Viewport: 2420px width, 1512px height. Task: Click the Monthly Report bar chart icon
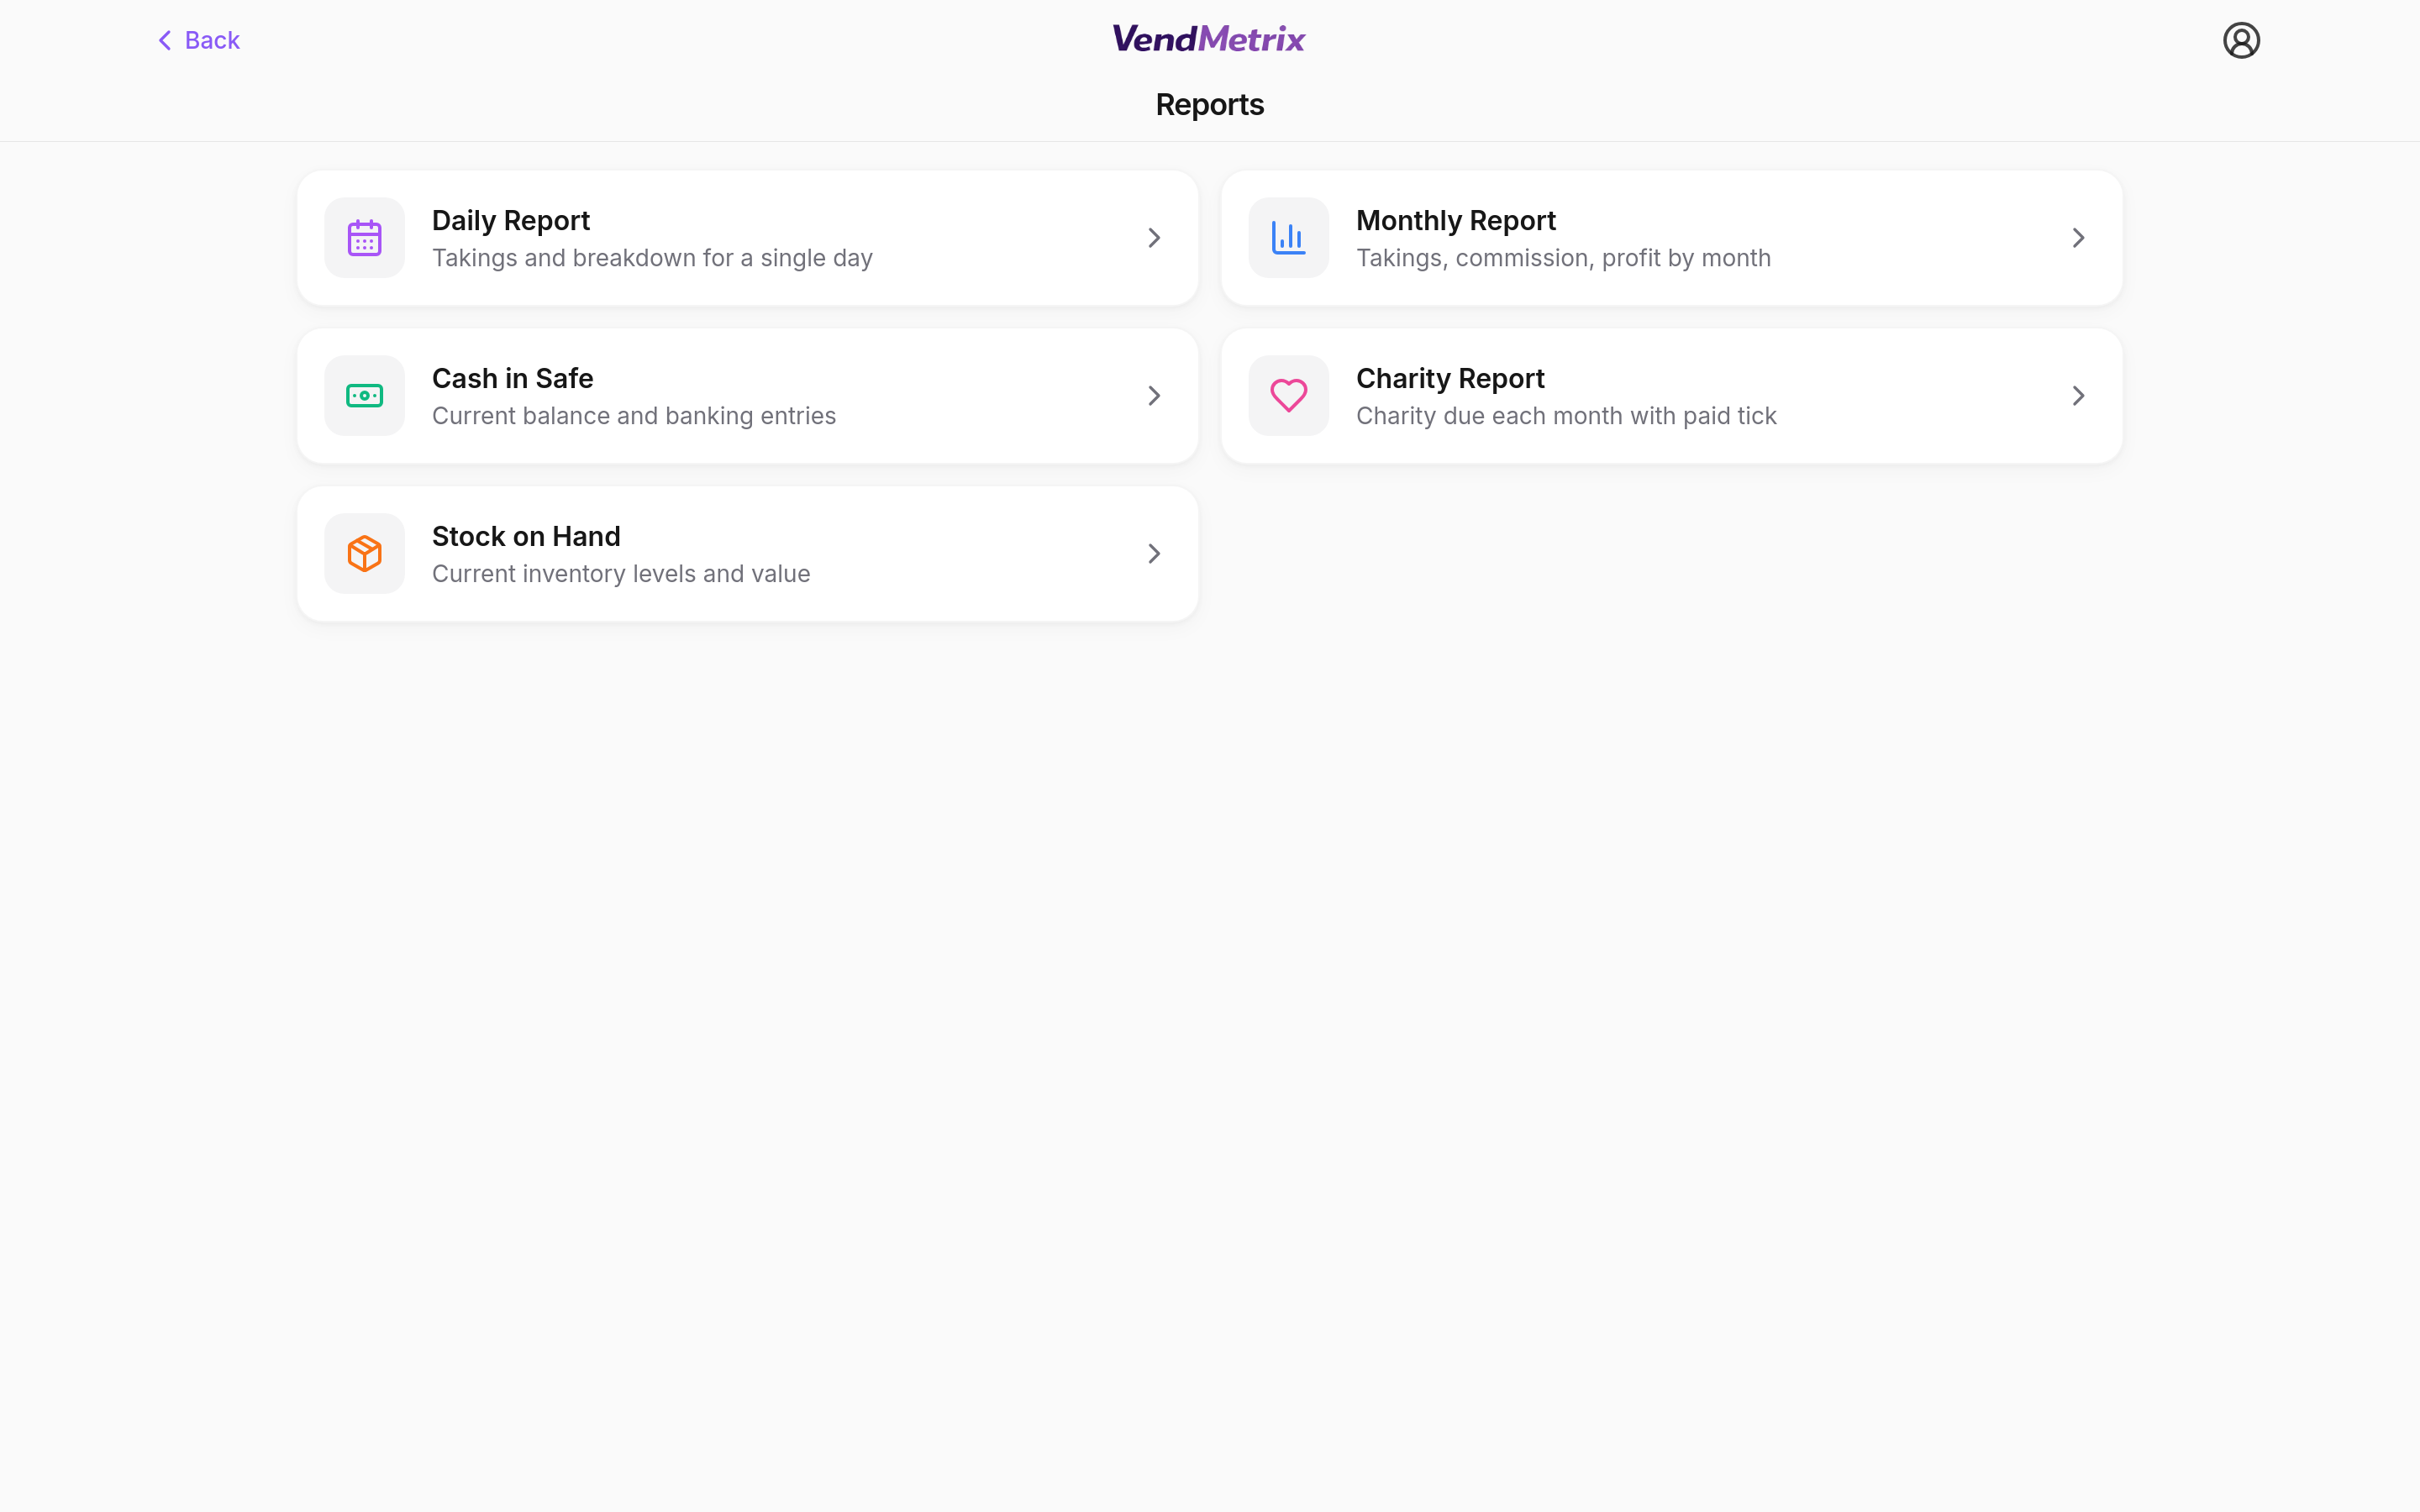coord(1288,238)
